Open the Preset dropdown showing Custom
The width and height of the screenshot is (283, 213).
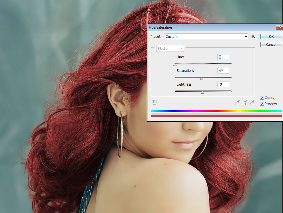pos(206,37)
